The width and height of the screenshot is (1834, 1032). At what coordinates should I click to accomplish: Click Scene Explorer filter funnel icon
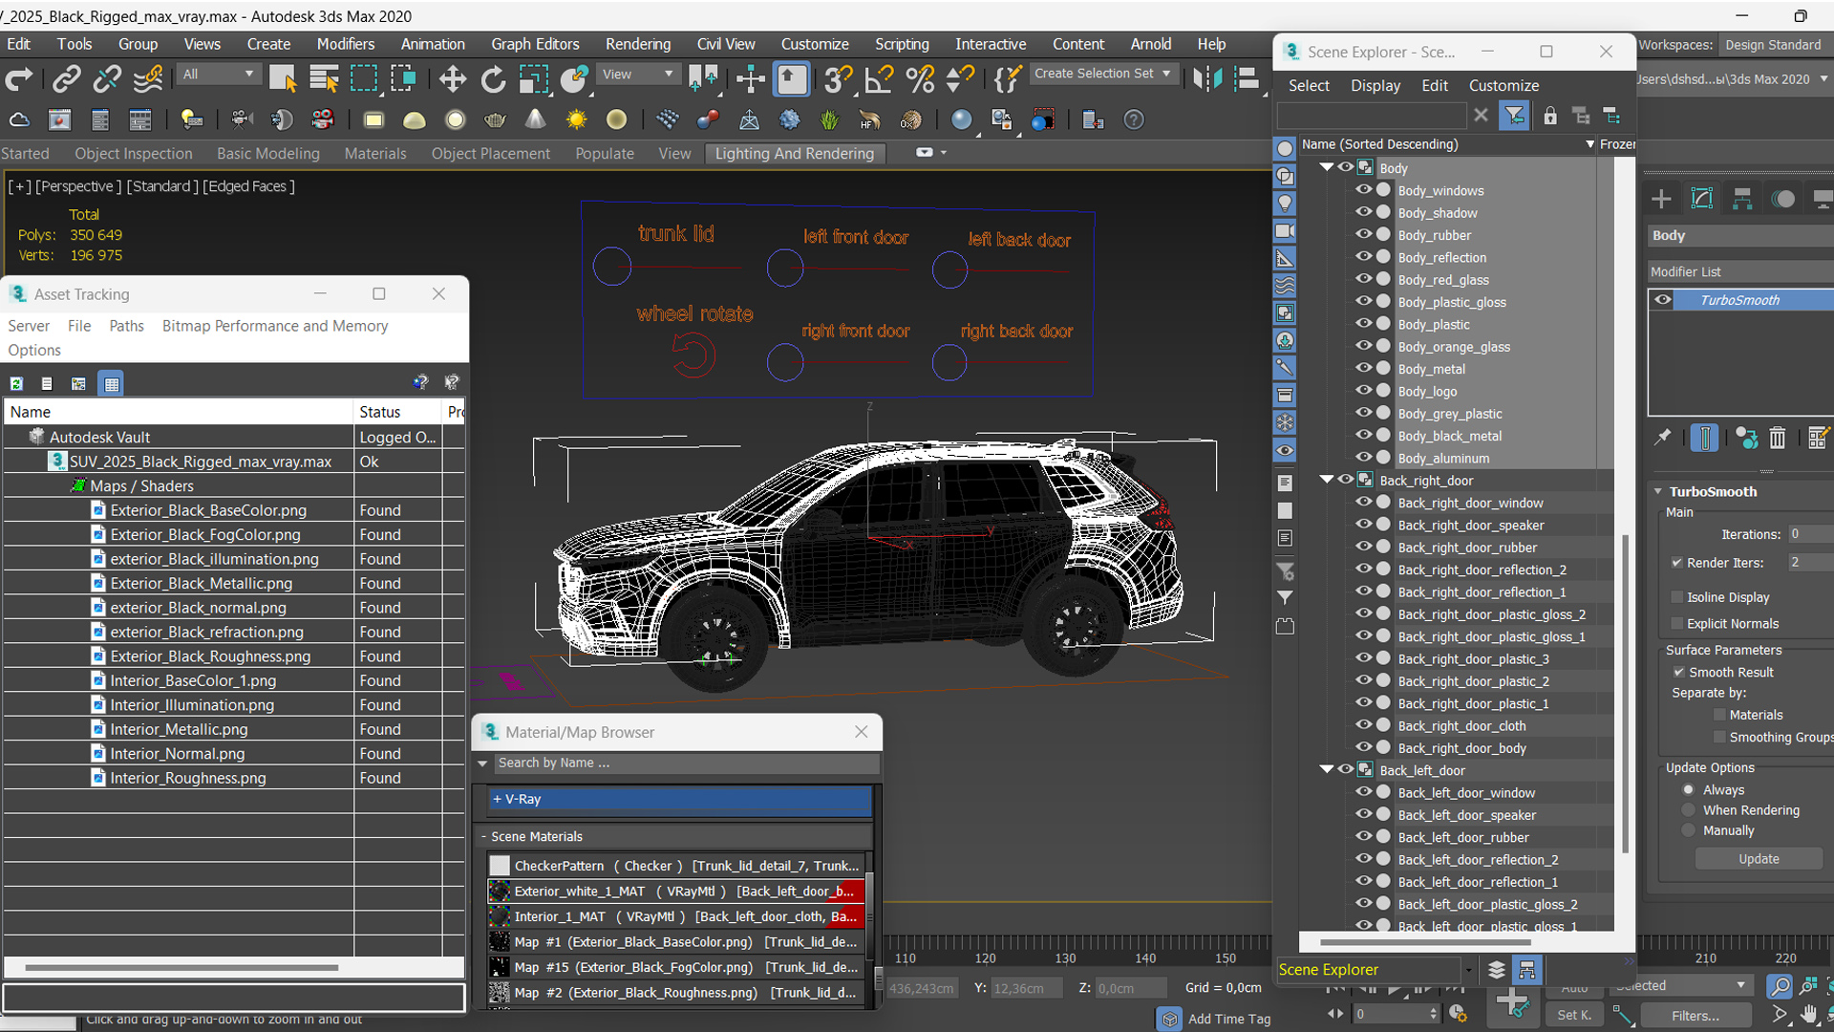point(1515,116)
